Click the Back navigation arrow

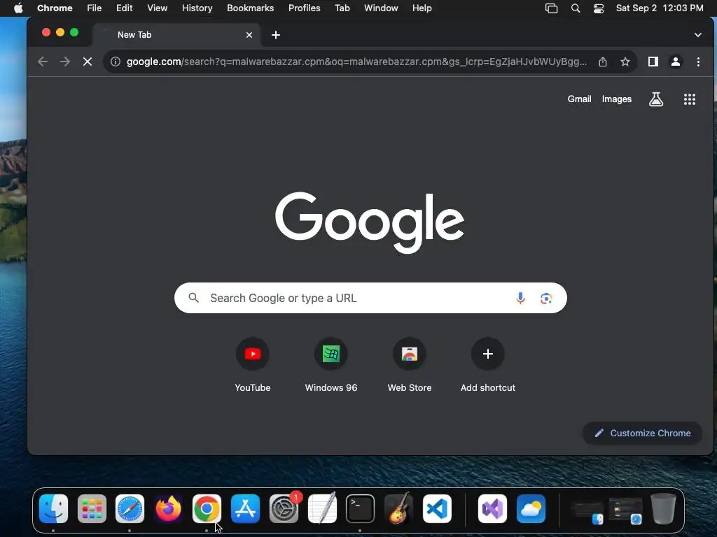click(43, 62)
